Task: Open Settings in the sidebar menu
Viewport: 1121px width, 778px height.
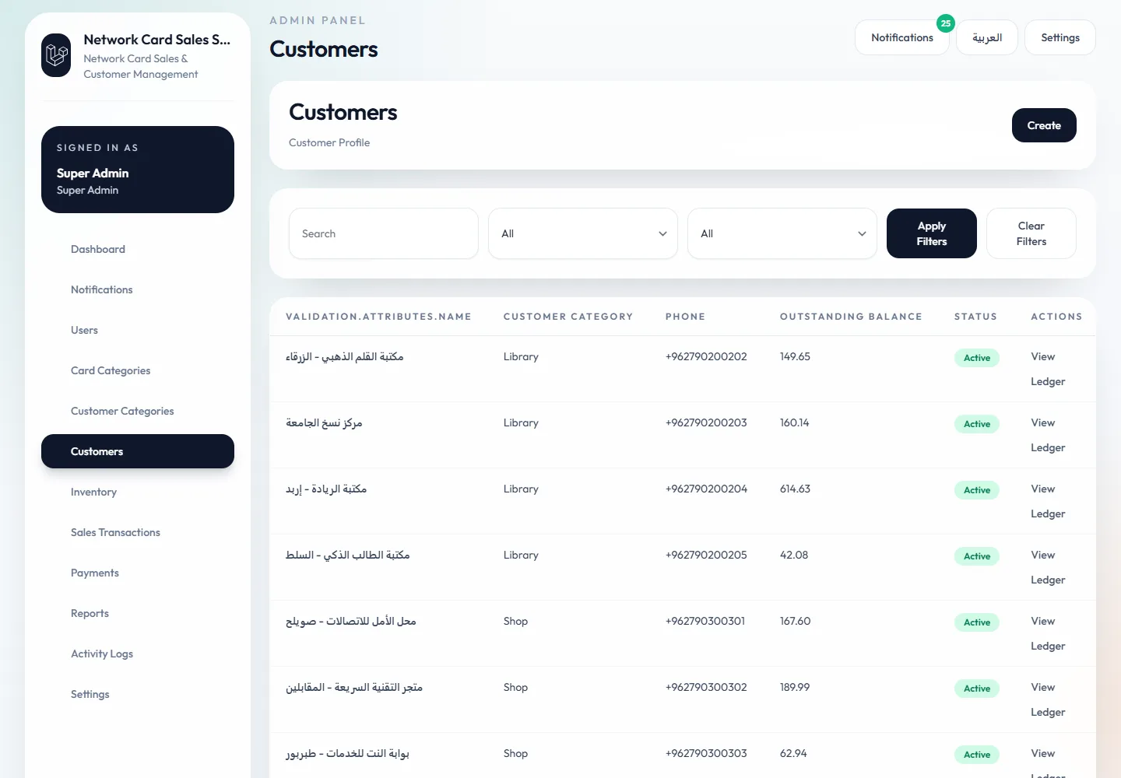Action: [x=138, y=694]
